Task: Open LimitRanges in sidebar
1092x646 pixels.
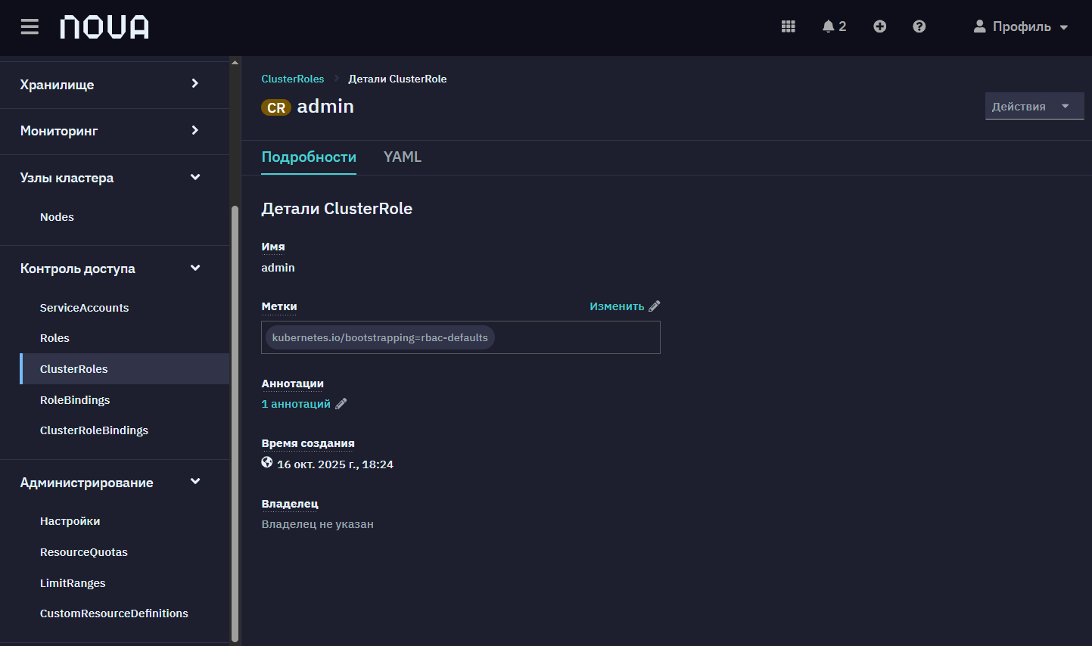Action: (73, 583)
